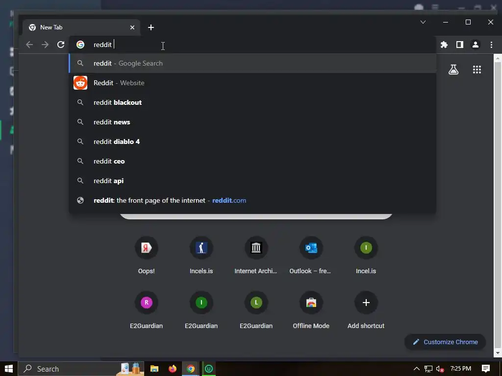502x376 pixels.
Task: Click the Add shortcut button
Action: coord(366,310)
